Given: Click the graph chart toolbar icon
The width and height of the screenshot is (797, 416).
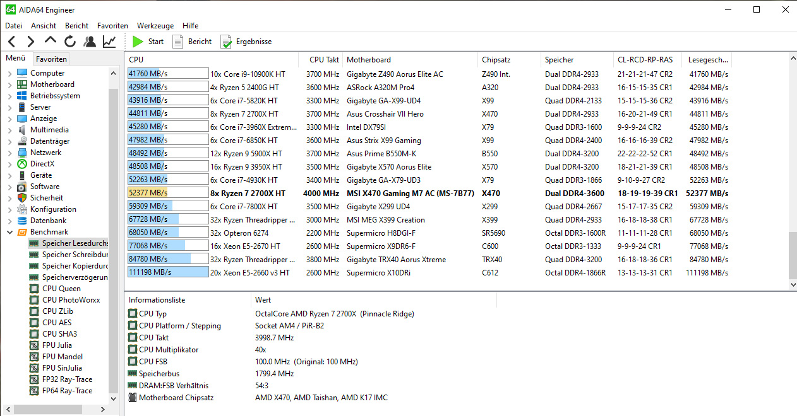Looking at the screenshot, I should [109, 42].
